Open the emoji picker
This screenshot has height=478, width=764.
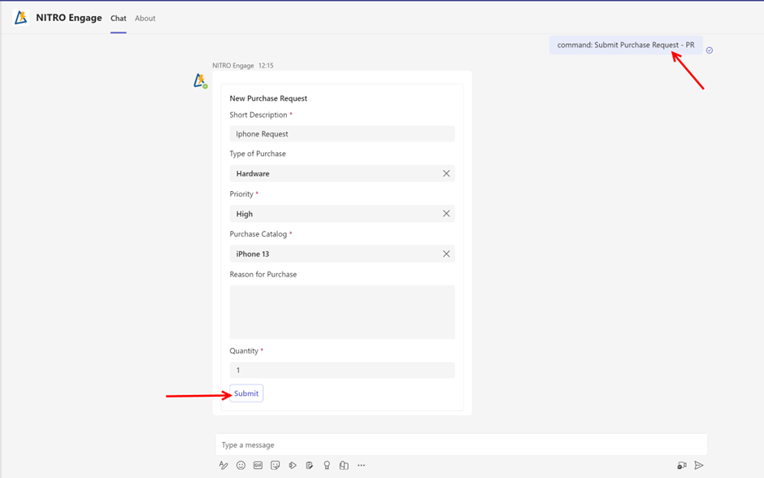[241, 466]
